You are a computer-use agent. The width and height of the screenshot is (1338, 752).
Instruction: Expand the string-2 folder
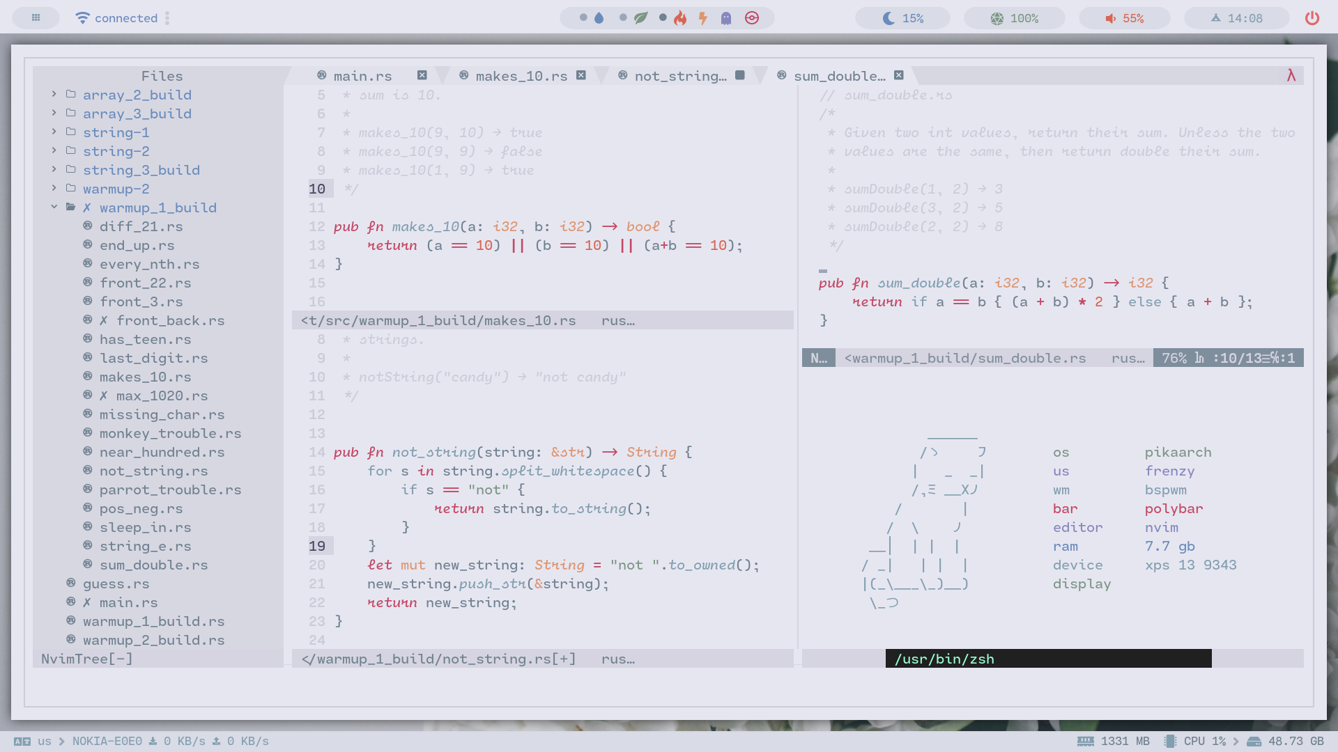coord(116,151)
